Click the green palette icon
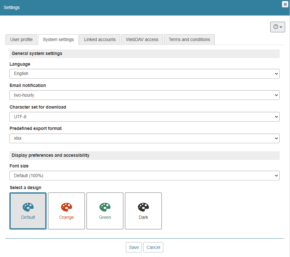Image resolution: width=290 pixels, height=257 pixels. point(105,207)
